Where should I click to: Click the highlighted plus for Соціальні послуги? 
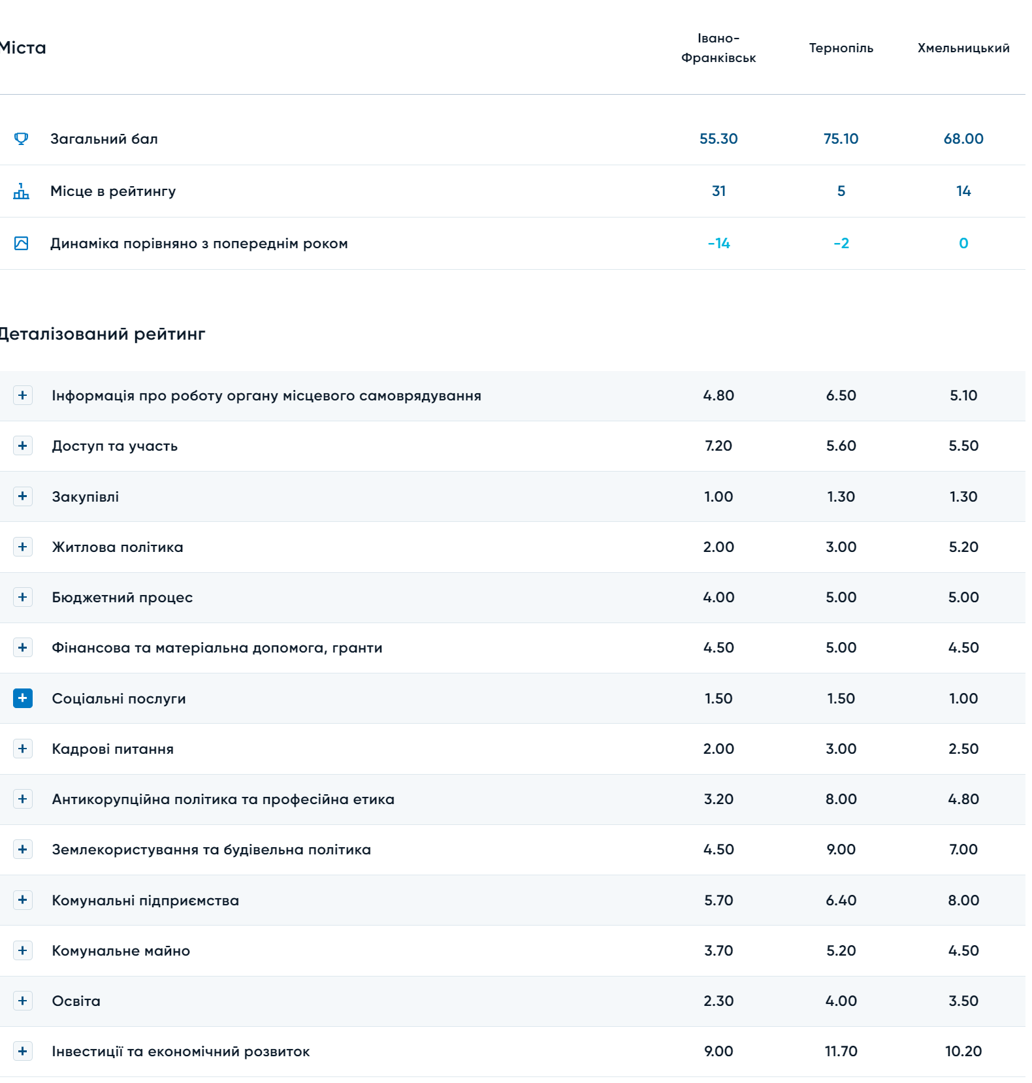[23, 698]
